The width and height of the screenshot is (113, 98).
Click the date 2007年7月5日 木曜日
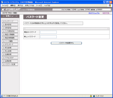coord(10,13)
